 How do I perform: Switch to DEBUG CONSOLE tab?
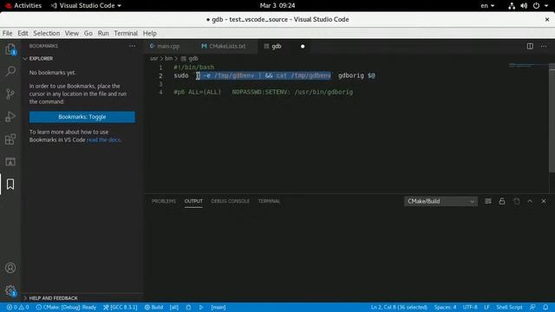pyautogui.click(x=230, y=201)
